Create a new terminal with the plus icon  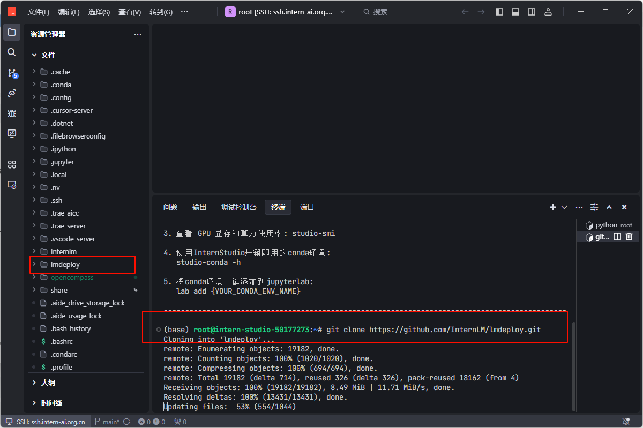pyautogui.click(x=552, y=207)
